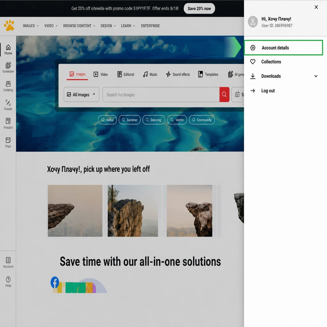Open the Help sidebar item
The height and width of the screenshot is (327, 327).
tap(8, 282)
